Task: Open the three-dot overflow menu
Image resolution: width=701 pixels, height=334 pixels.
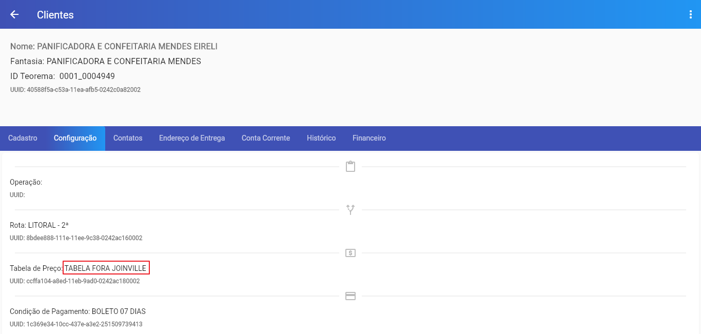Action: pyautogui.click(x=691, y=14)
